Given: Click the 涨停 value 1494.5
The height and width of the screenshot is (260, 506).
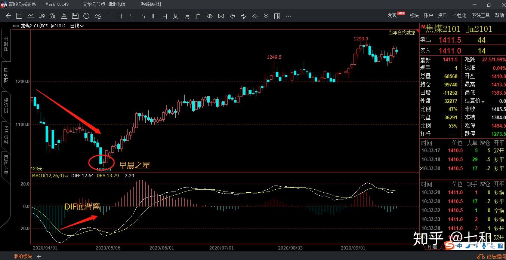Looking at the screenshot, I should tap(499, 126).
